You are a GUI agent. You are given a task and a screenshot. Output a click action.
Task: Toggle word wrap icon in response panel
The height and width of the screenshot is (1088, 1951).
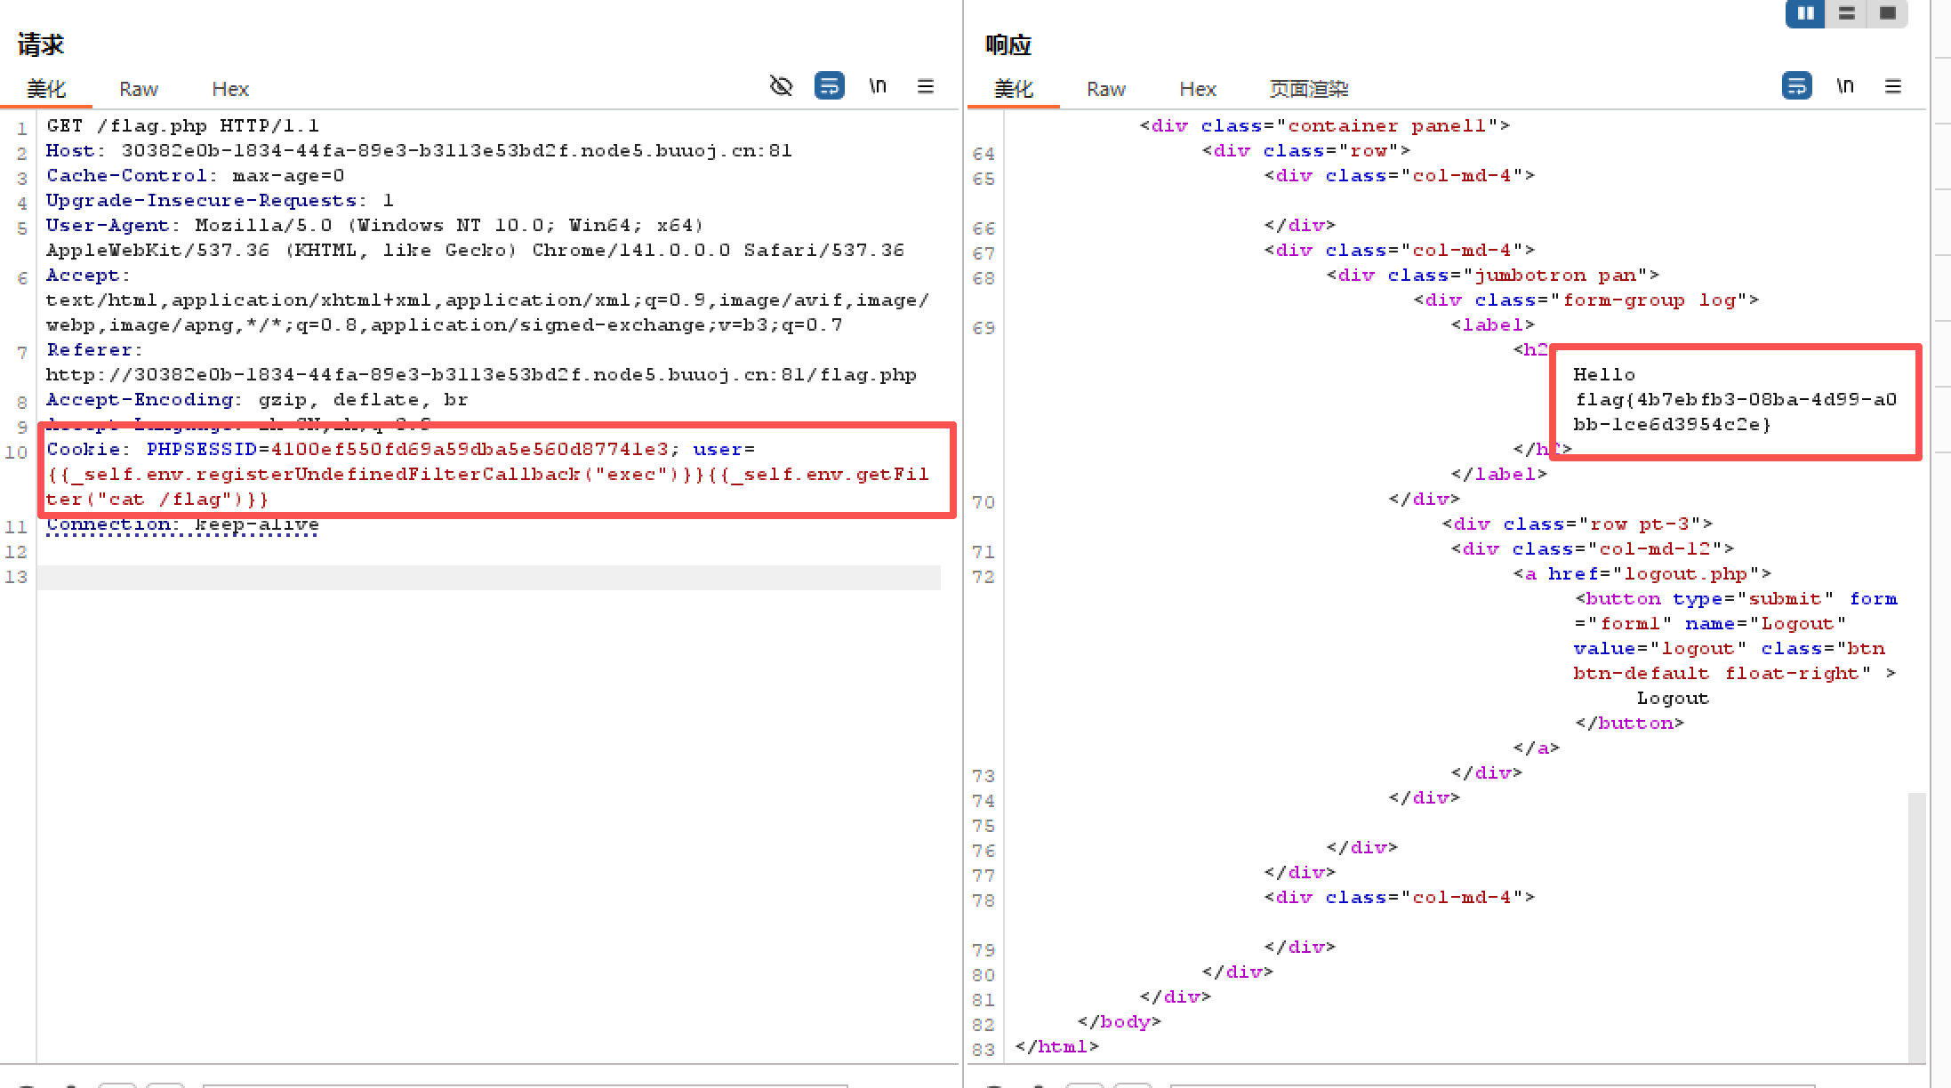tap(1796, 86)
